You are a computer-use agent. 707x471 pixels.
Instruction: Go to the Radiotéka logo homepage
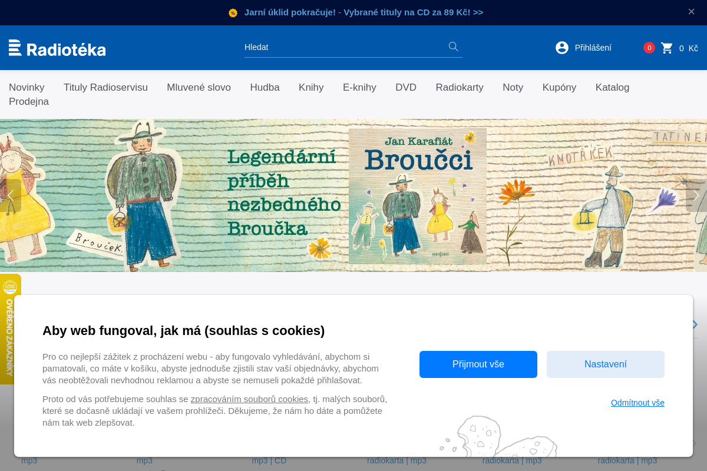point(57,48)
